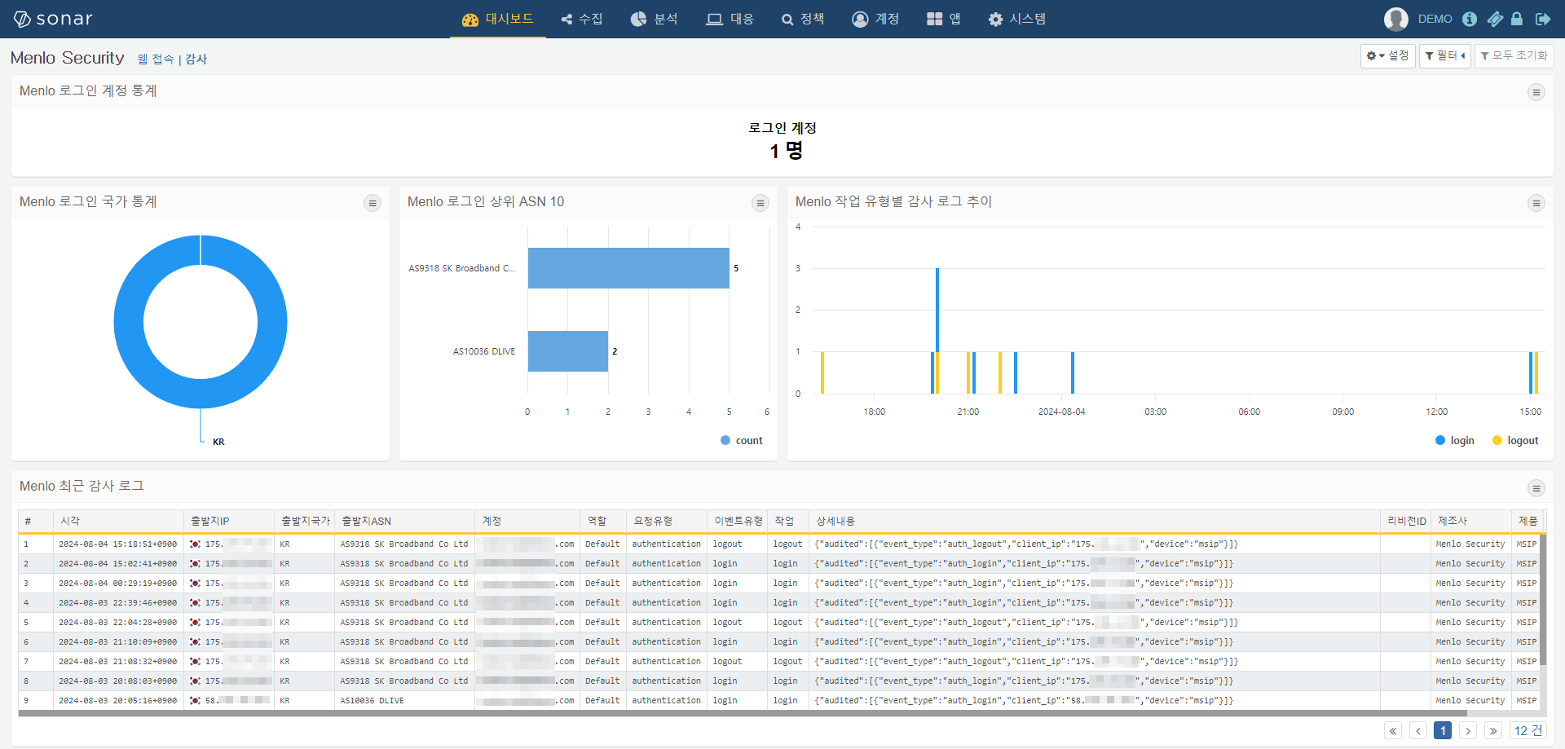Viewport: 1565px width, 749px height.
Task: Open menu of 상위 ASN 10 panel
Action: [x=760, y=203]
